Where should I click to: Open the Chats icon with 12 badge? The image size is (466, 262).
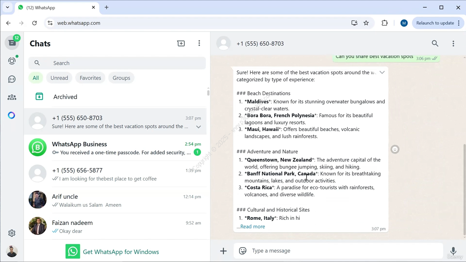click(12, 43)
